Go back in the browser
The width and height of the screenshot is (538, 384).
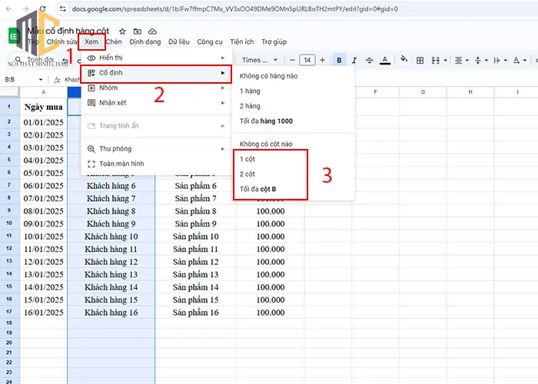click(x=9, y=9)
